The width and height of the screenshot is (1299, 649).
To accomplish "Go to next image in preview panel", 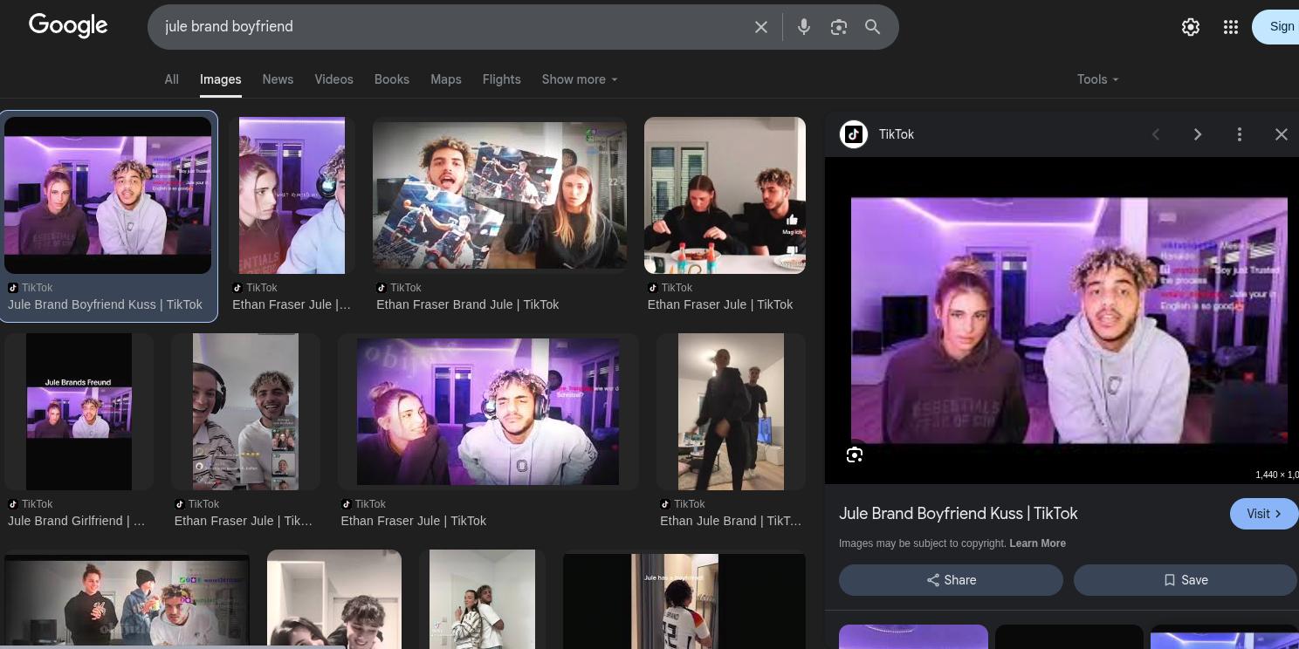I will (1198, 134).
